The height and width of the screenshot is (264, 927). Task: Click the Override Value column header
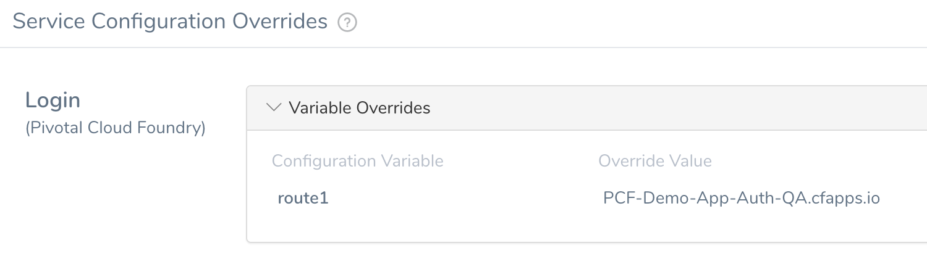click(x=655, y=161)
